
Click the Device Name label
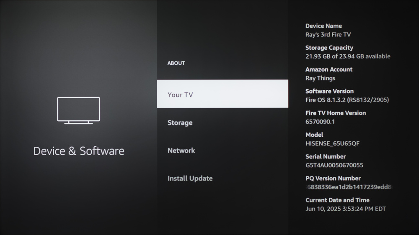323,26
